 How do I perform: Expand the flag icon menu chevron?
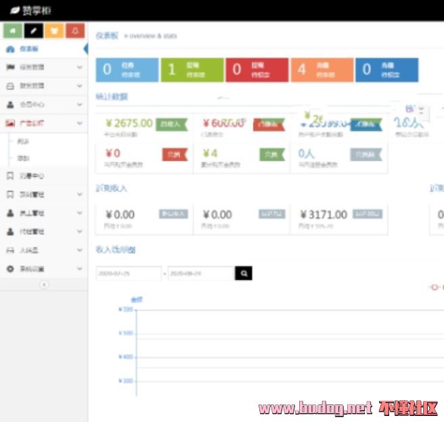click(80, 68)
